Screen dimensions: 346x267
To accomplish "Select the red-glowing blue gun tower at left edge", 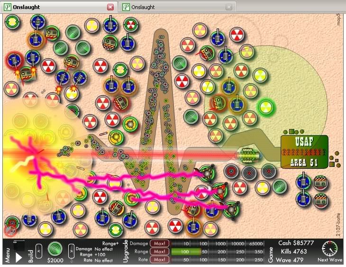I will [x=14, y=60].
